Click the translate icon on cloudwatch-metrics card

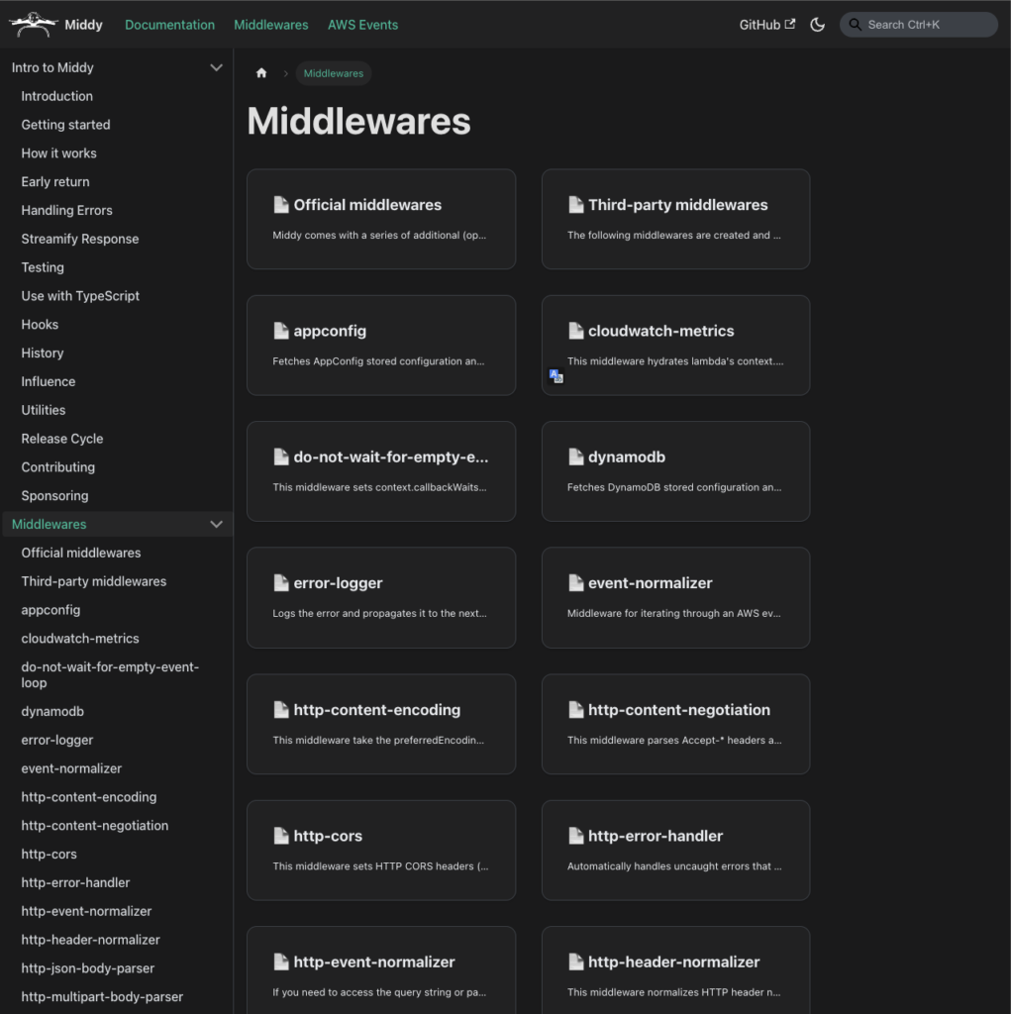pos(556,375)
